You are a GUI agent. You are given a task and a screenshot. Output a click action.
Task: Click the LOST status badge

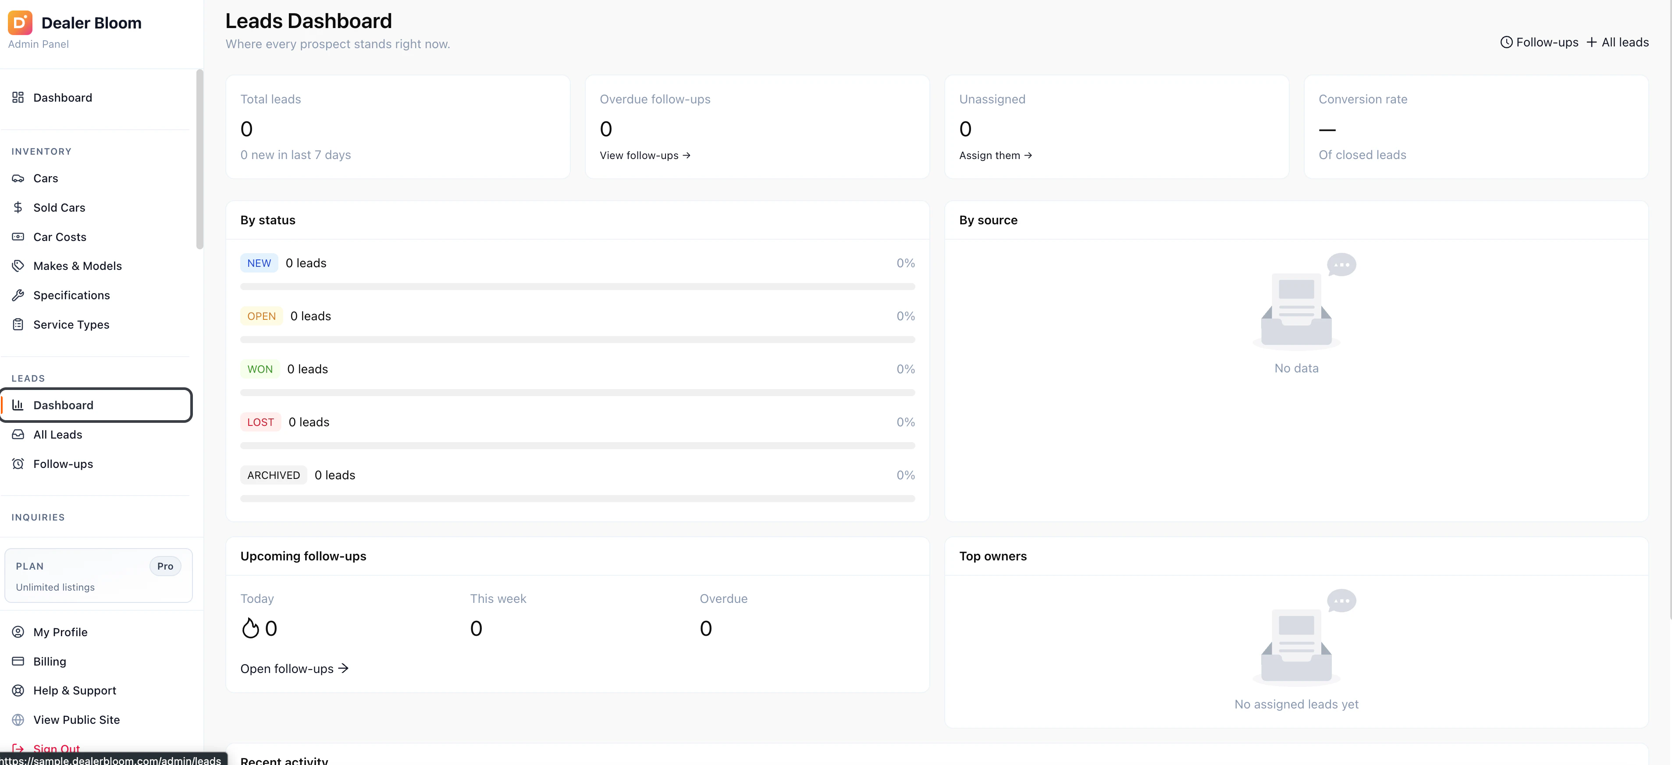tap(260, 422)
